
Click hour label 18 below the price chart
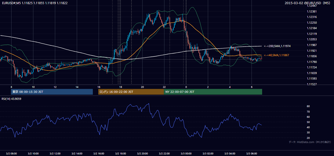coord(120,87)
